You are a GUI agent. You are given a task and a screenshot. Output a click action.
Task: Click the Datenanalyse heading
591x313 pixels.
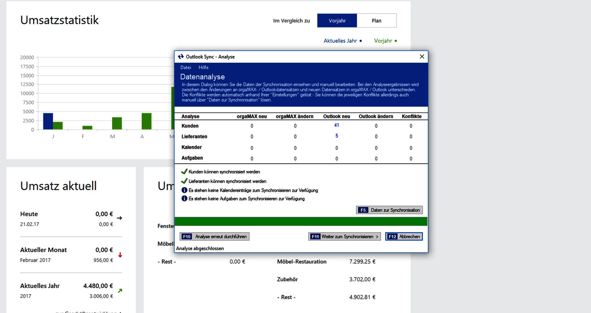point(202,77)
